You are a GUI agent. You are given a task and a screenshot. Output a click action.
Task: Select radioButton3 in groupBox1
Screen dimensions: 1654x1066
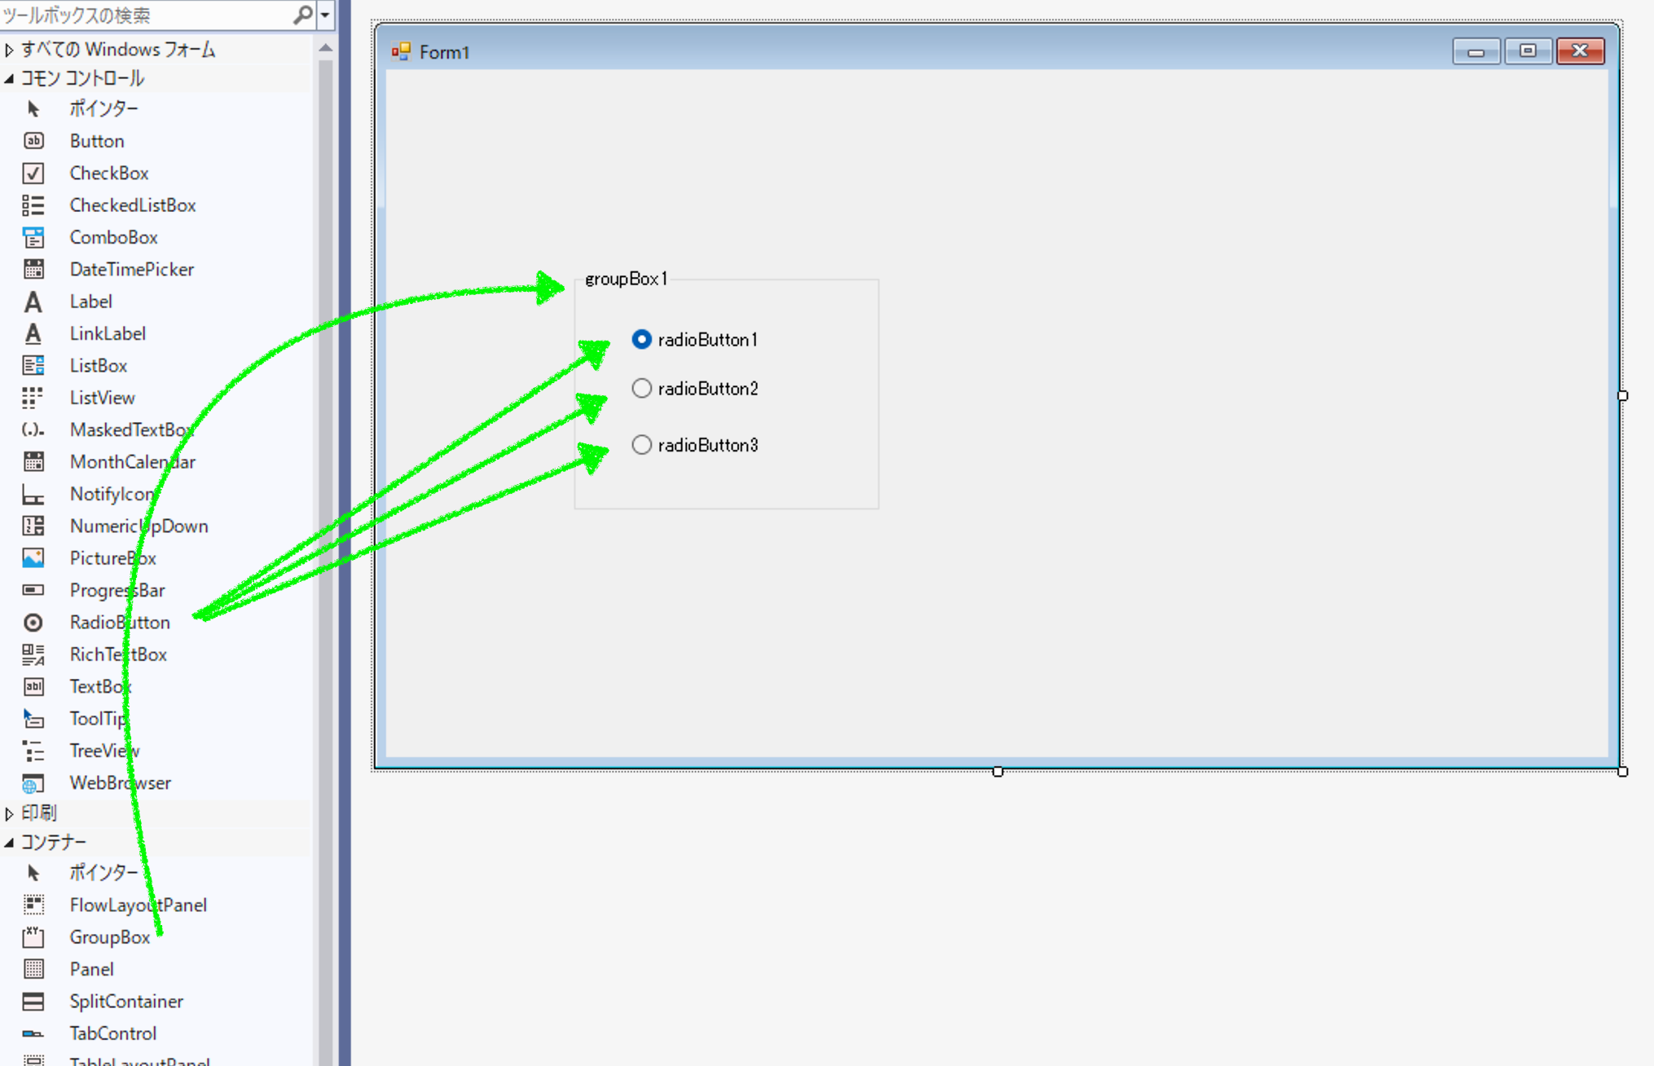pyautogui.click(x=695, y=445)
